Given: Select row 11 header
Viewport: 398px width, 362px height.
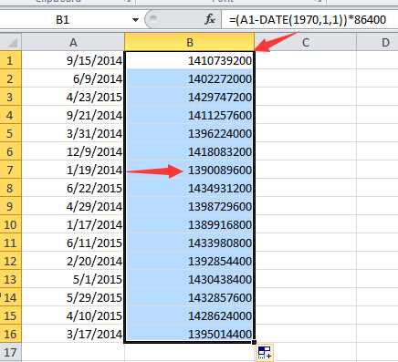Looking at the screenshot, I should tap(11, 243).
